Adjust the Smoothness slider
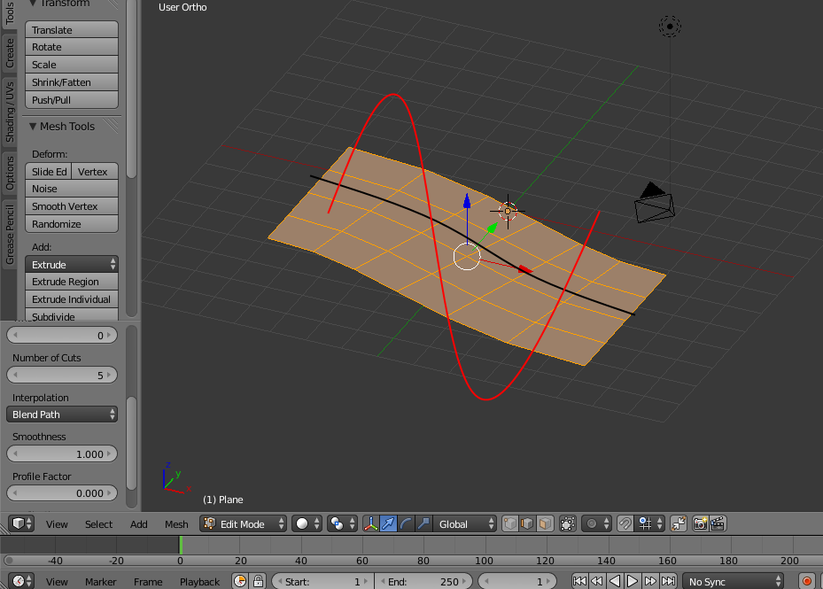823x589 pixels. tap(62, 453)
